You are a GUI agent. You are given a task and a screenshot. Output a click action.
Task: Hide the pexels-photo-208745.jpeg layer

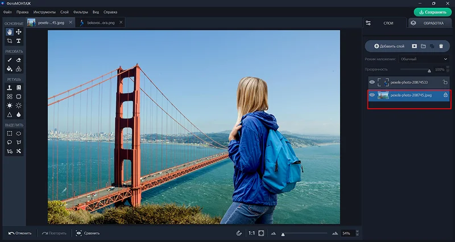tap(372, 95)
